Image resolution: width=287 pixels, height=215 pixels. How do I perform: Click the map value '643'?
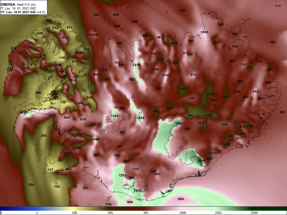click(79, 53)
